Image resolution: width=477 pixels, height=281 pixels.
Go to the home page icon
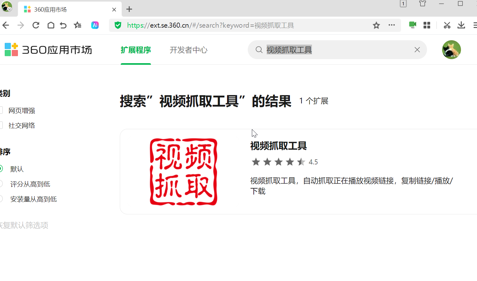coord(51,25)
